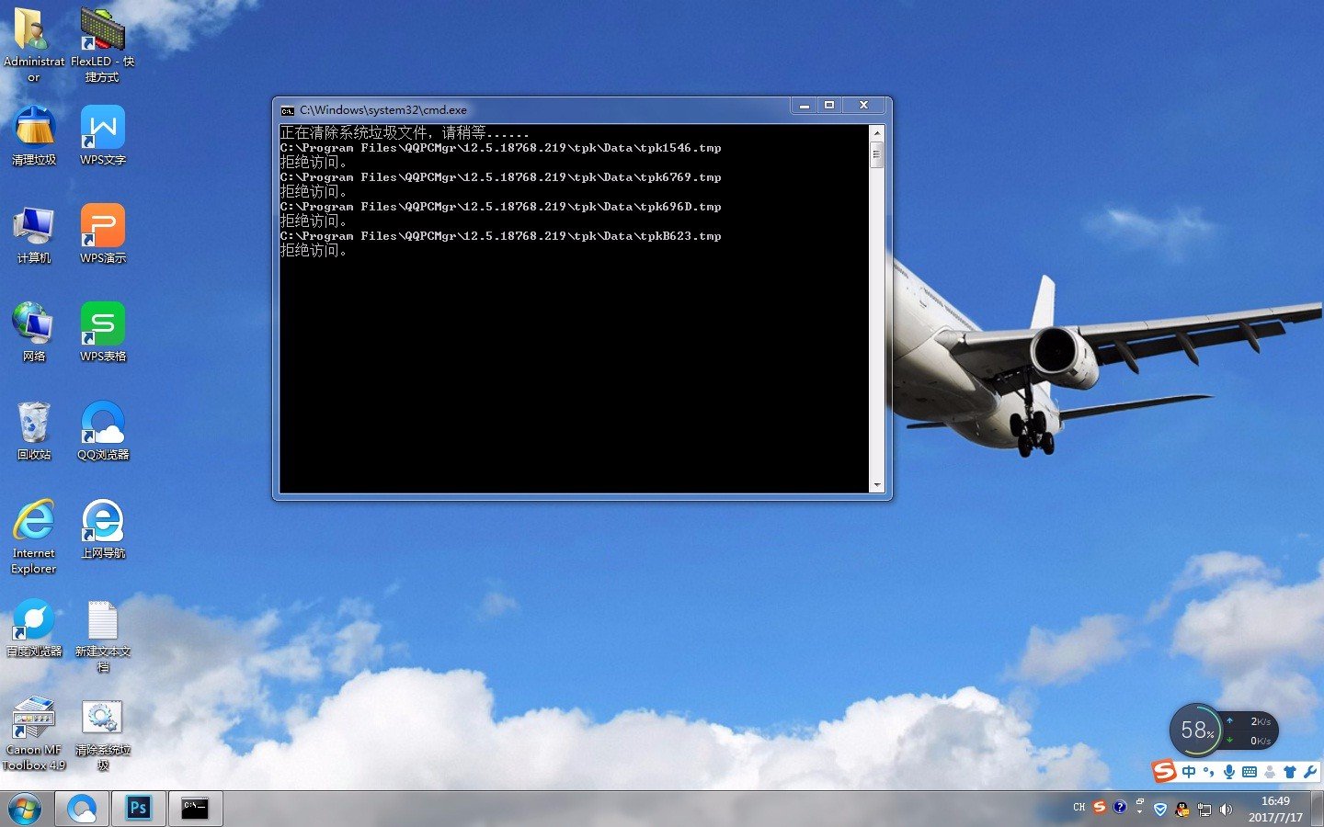Click the cmd.exe taskbar button
The width and height of the screenshot is (1324, 827).
click(195, 808)
